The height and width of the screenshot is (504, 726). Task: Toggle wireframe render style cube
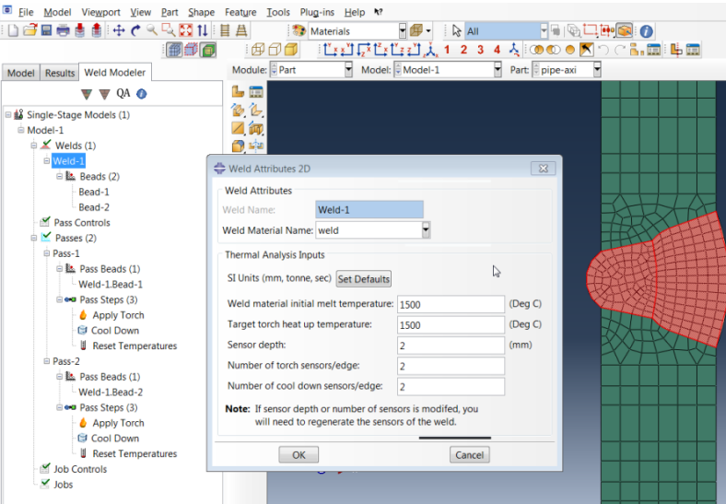[258, 50]
